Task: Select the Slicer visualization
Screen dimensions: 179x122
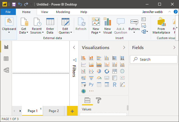Action: (x=84, y=85)
